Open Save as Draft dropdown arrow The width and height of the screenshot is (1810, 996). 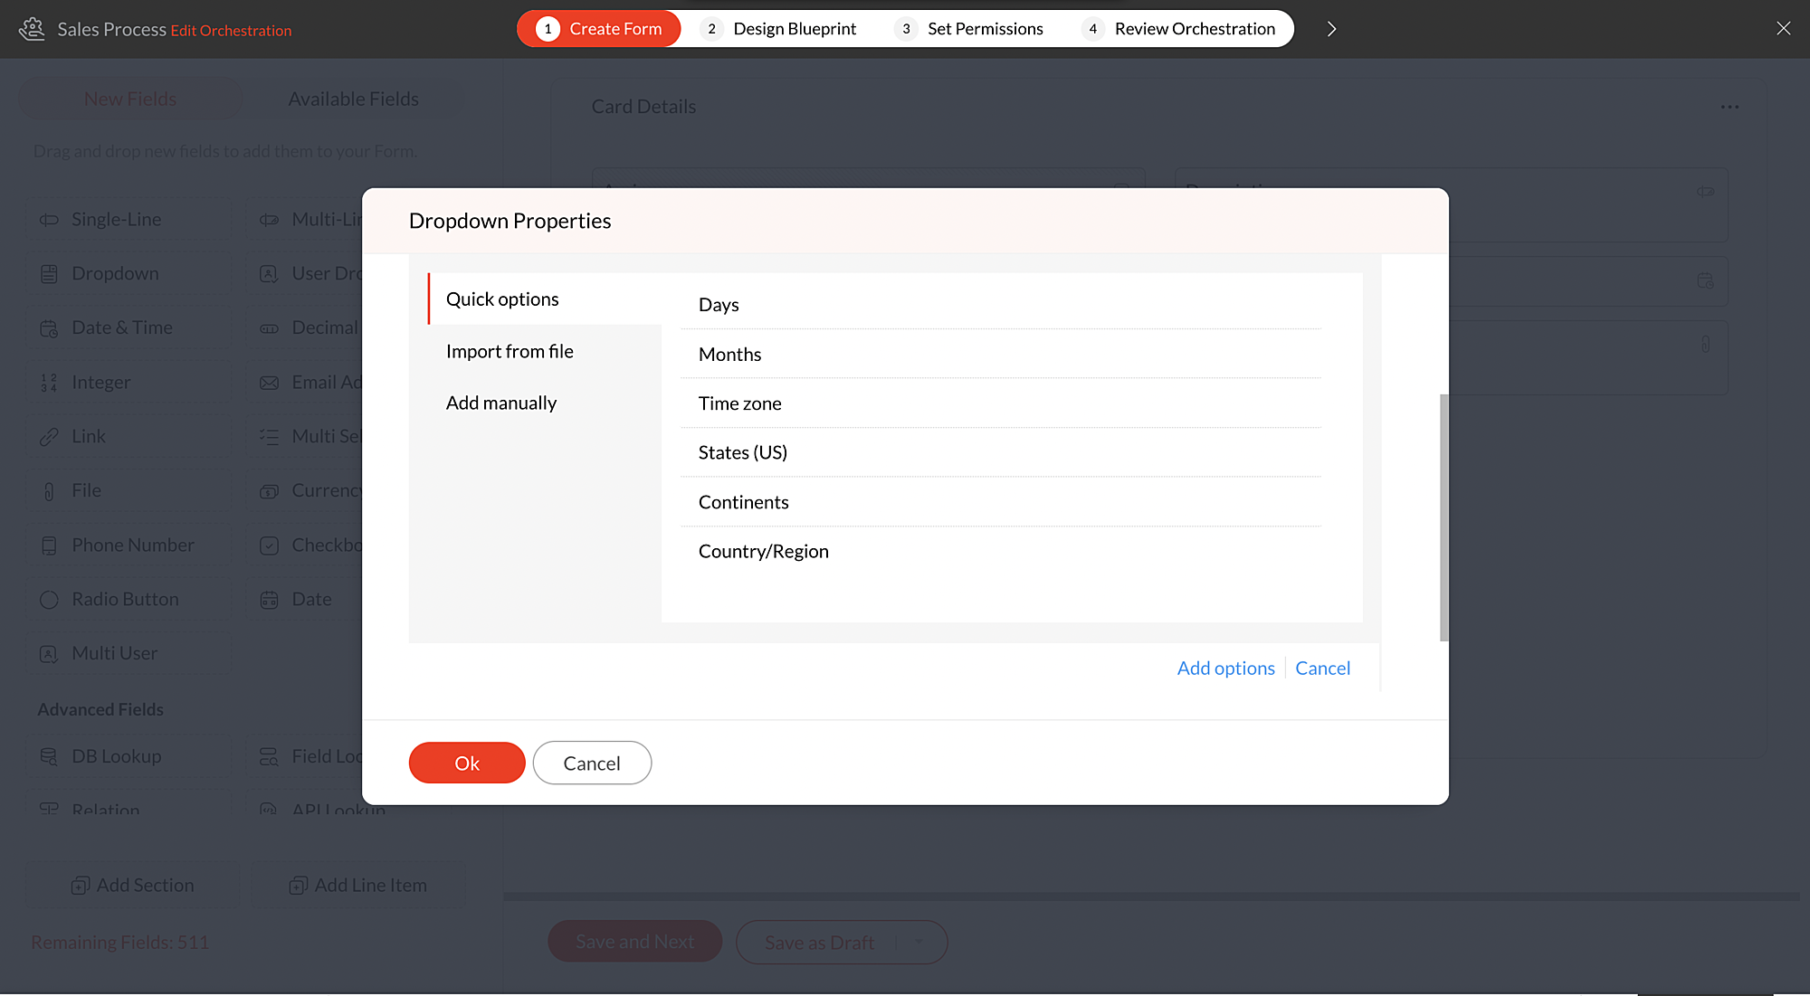[919, 942]
